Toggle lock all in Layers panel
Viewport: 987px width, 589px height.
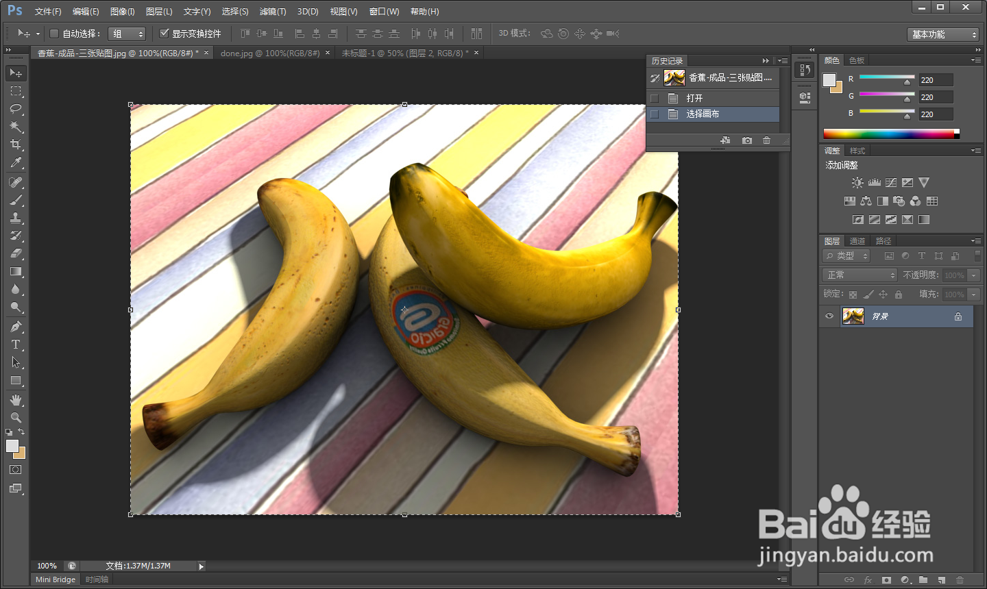point(898,294)
